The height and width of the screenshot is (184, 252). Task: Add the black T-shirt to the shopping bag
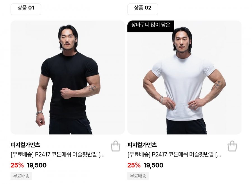tap(116, 146)
